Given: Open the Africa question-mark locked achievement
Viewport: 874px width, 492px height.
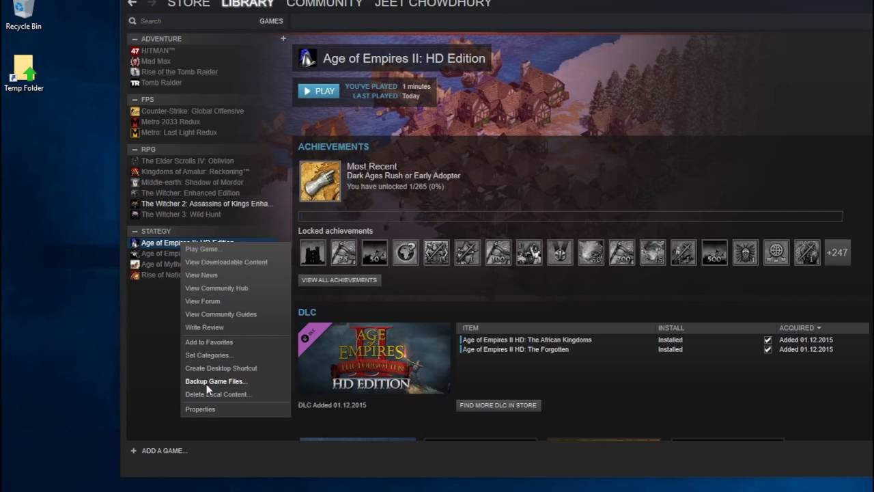Looking at the screenshot, I should point(406,253).
